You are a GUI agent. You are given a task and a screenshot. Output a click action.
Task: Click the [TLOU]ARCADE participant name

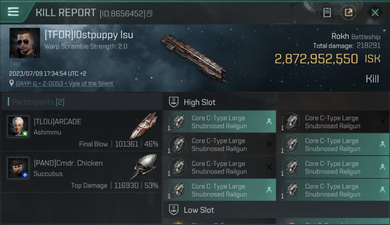click(x=58, y=122)
